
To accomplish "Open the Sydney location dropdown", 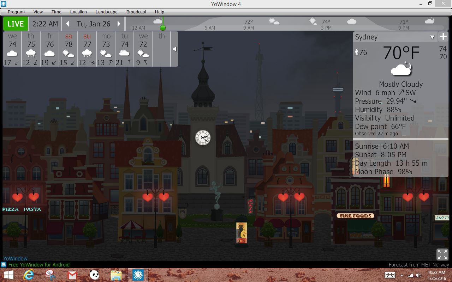I will coord(432,37).
